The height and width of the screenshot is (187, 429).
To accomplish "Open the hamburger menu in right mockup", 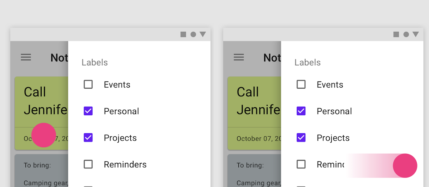I will tap(239, 57).
